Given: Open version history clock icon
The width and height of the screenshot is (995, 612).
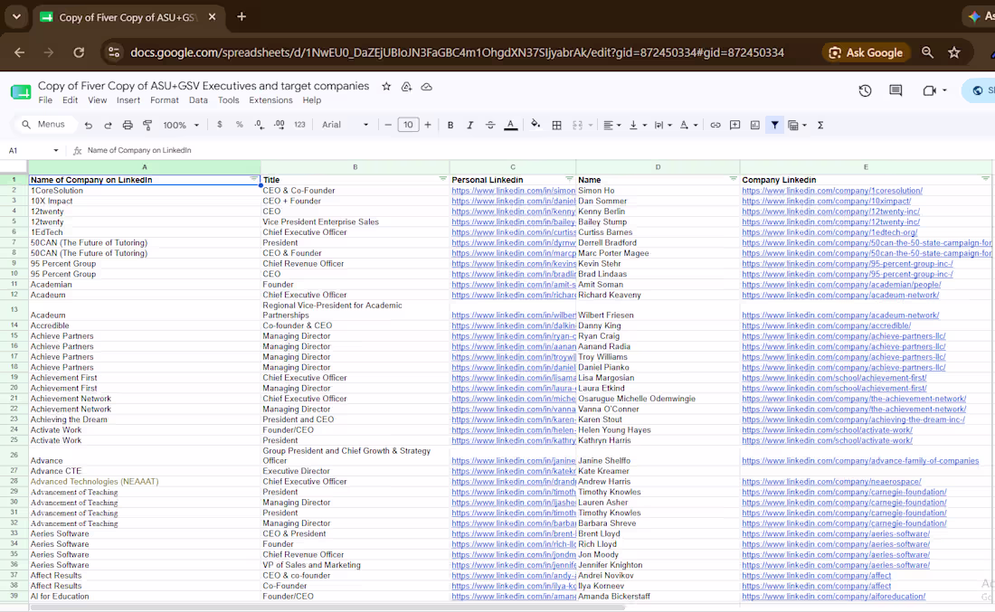Looking at the screenshot, I should pos(865,90).
